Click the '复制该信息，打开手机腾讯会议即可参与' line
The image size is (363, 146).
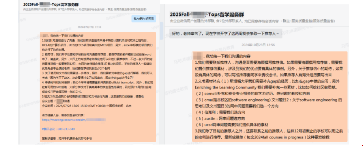[x=67, y=139]
